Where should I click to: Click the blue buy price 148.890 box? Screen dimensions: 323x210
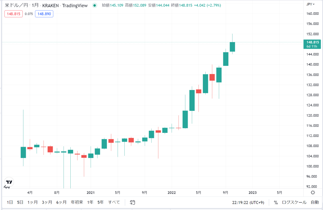click(x=44, y=14)
